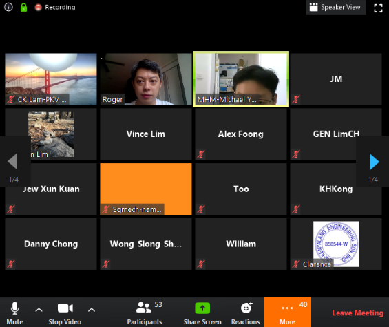Stop the video camera

pyautogui.click(x=65, y=313)
